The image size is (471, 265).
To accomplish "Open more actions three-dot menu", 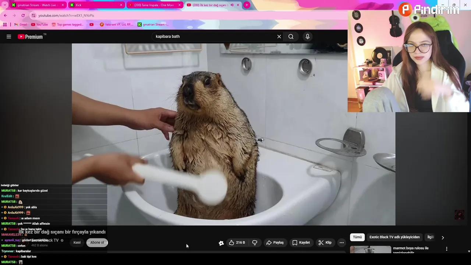I will [341, 243].
